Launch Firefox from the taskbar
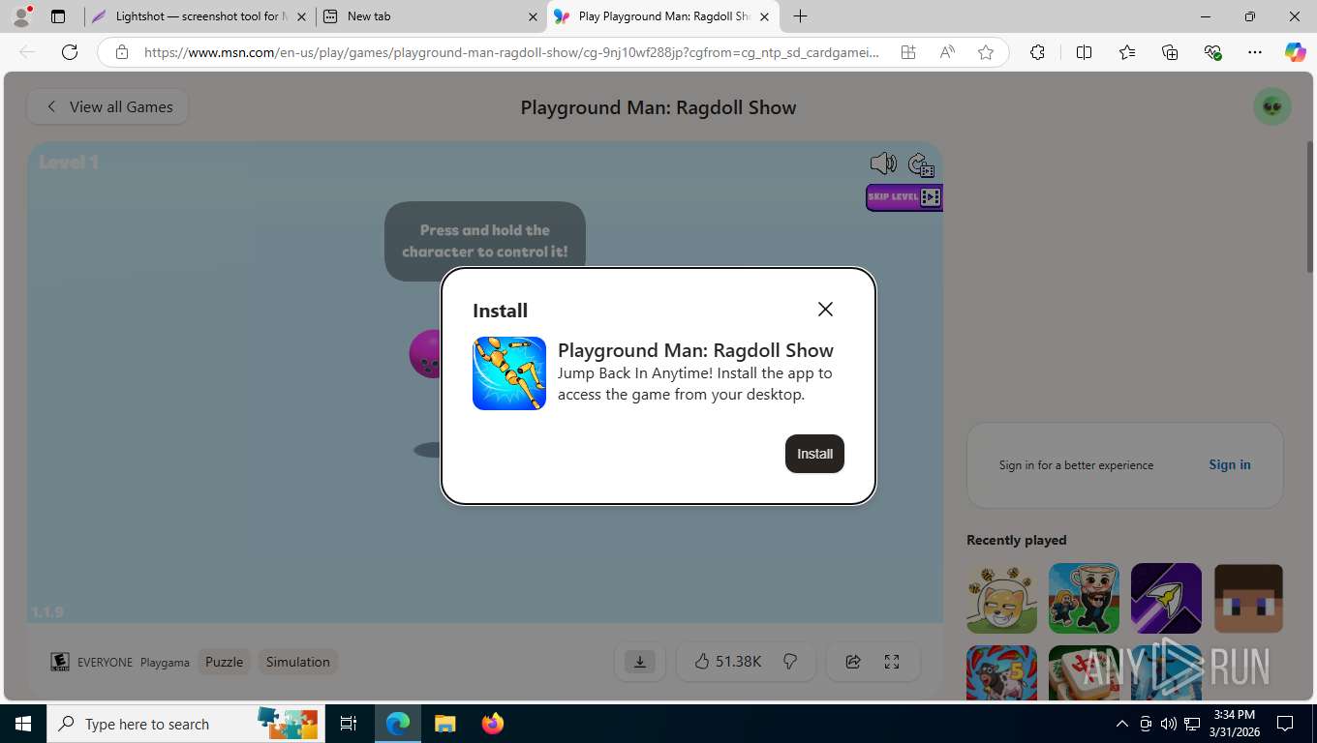The height and width of the screenshot is (743, 1317). click(493, 724)
